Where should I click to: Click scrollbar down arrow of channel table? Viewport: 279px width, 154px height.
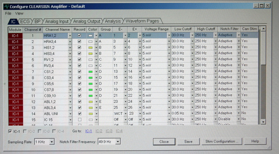pyautogui.click(x=263, y=122)
